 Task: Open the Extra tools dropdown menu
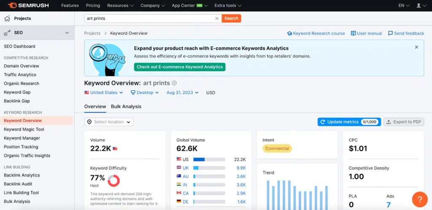[228, 5]
